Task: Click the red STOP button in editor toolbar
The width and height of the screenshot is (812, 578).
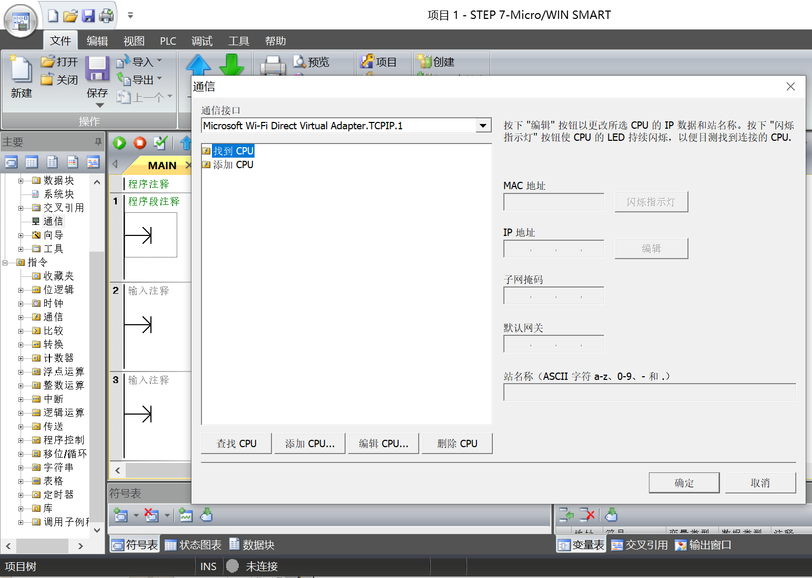Action: coord(140,143)
